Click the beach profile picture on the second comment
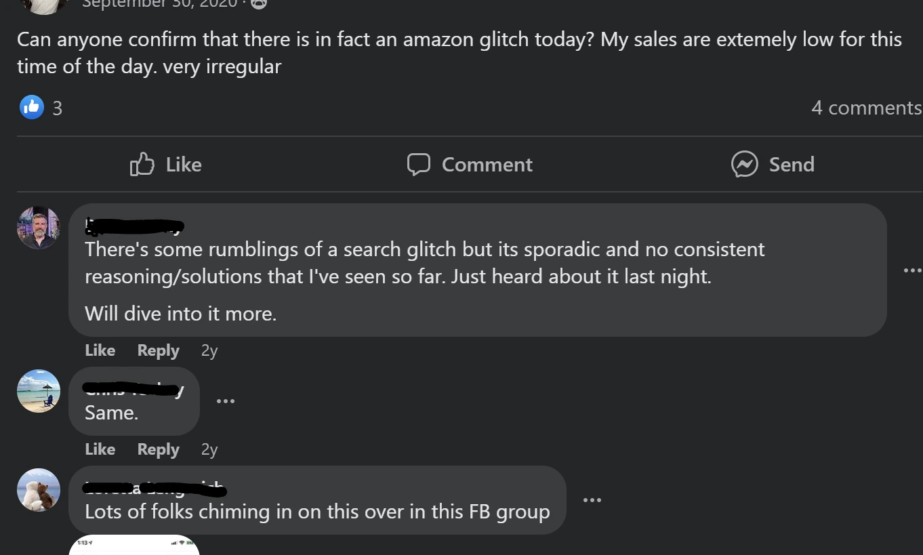 coord(38,391)
